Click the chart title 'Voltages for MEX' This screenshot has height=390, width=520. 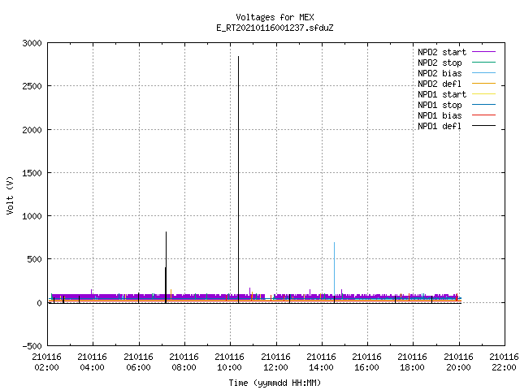pos(275,17)
